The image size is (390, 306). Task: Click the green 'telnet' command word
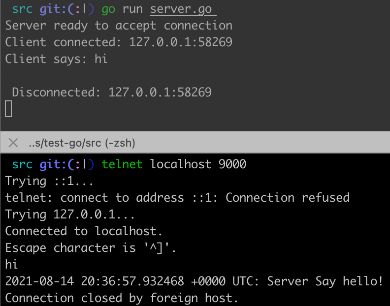pyautogui.click(x=122, y=164)
